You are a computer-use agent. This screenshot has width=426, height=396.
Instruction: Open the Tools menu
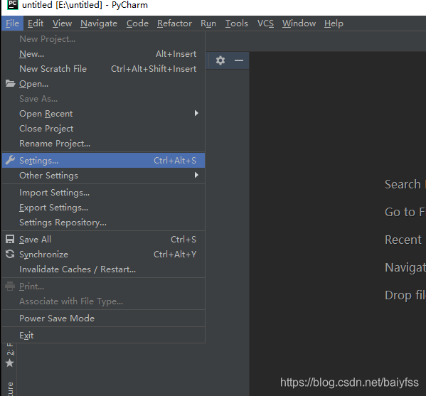click(237, 23)
